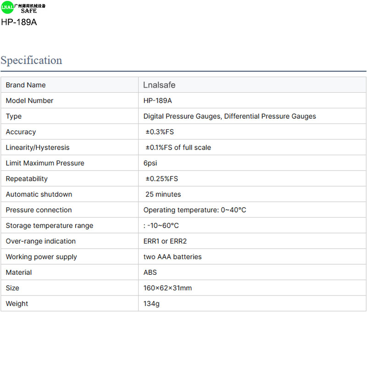Click the two AAA batteries value
Image resolution: width=367 pixels, height=367 pixels.
172,257
